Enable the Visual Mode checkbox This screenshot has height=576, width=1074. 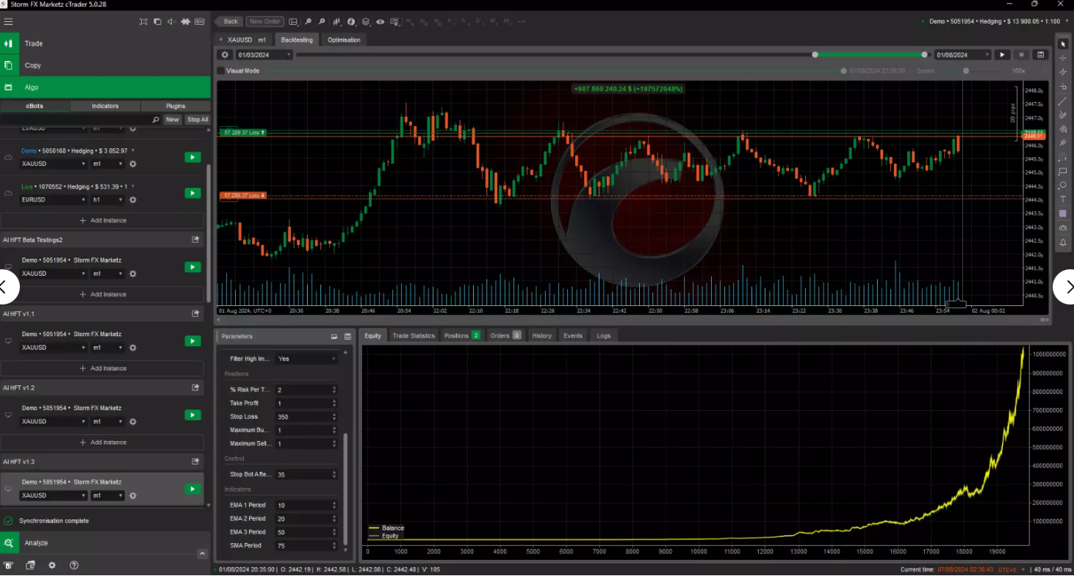[221, 71]
